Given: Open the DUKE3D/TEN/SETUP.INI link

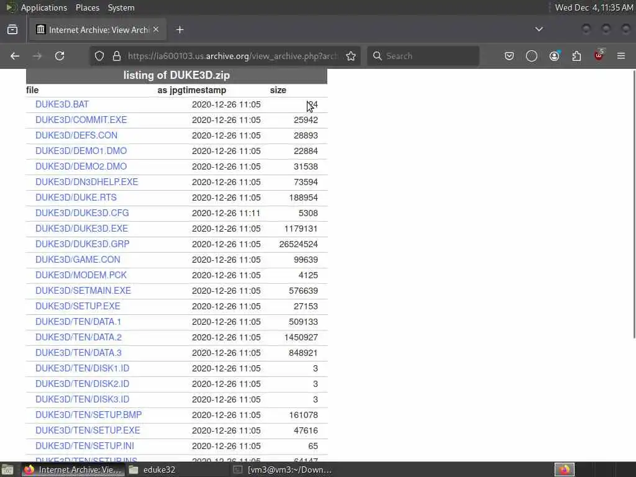Looking at the screenshot, I should click(x=84, y=446).
